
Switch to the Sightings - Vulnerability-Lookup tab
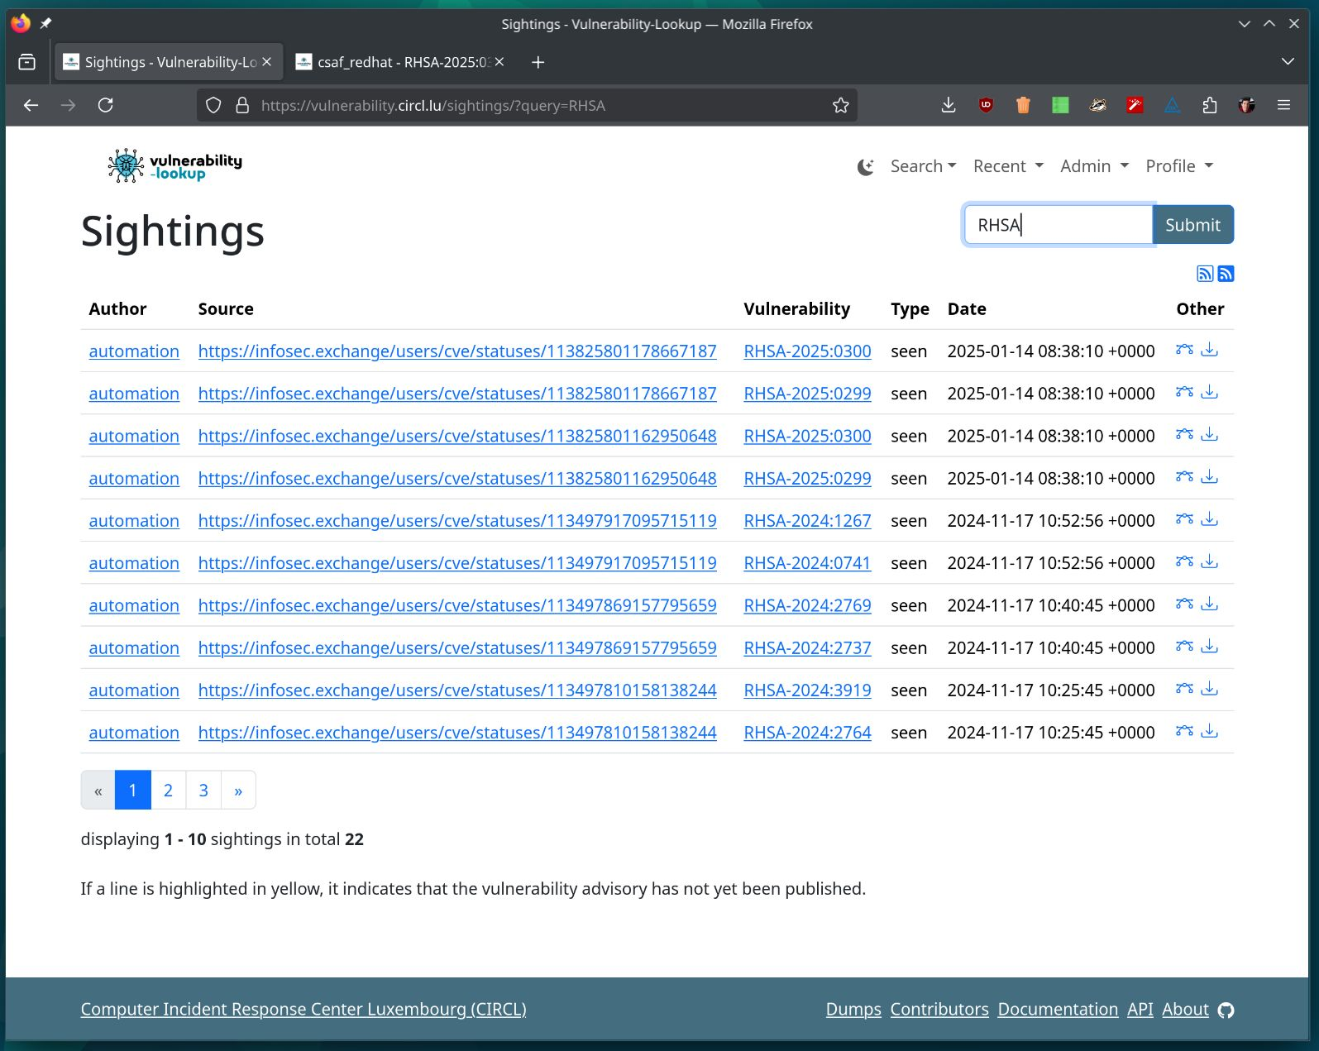169,62
